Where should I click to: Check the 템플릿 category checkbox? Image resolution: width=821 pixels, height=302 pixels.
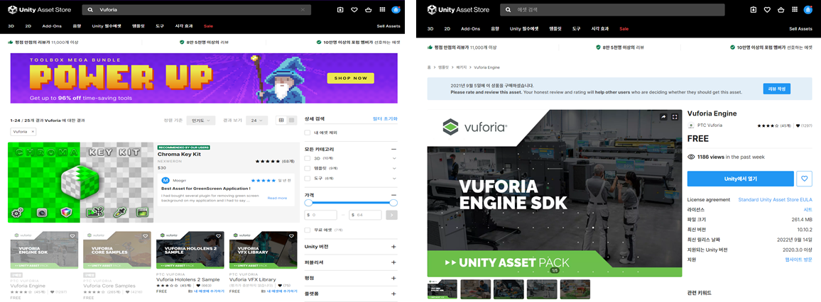308,168
